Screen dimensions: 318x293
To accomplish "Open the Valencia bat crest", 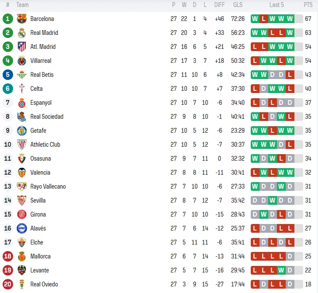I will tap(22, 172).
